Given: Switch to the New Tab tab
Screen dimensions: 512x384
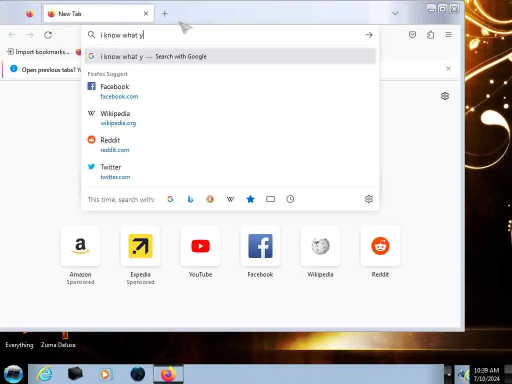Looking at the screenshot, I should (x=98, y=13).
